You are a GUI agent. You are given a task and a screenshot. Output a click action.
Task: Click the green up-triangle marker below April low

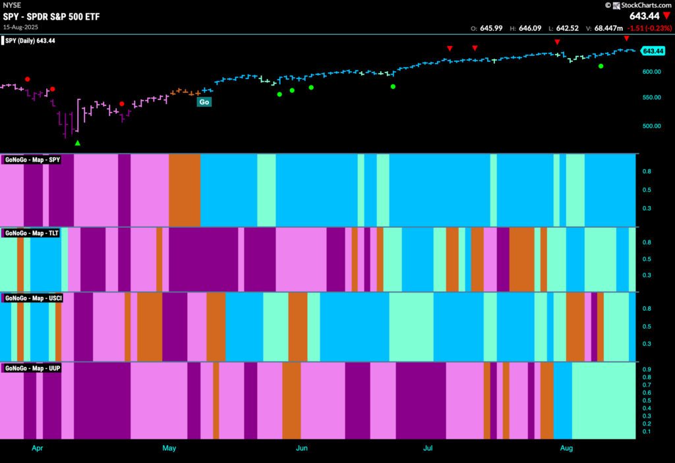tap(78, 143)
